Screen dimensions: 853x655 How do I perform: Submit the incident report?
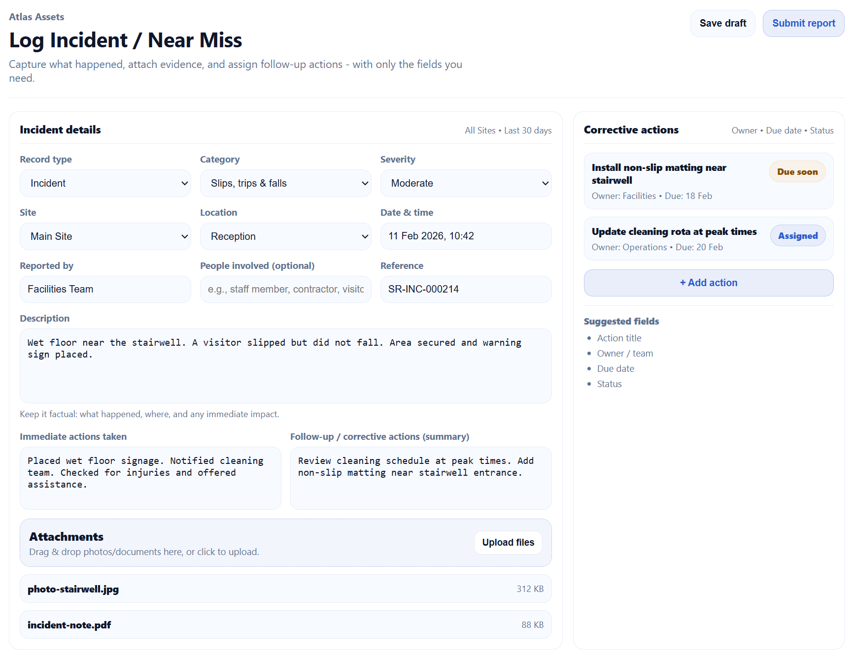pos(803,23)
